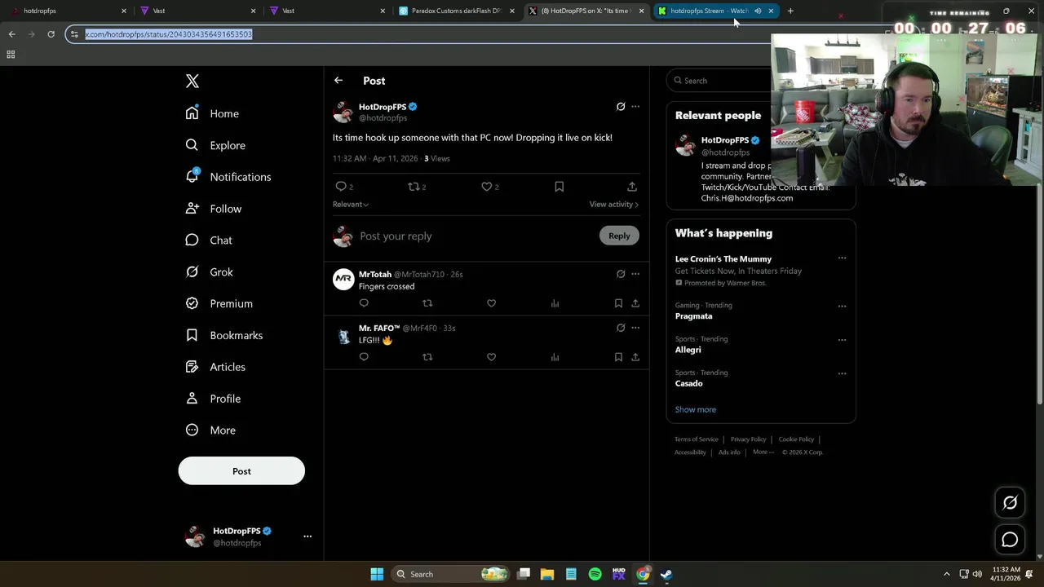The height and width of the screenshot is (587, 1044).
Task: Open Explore in the sidebar
Action: 215,145
